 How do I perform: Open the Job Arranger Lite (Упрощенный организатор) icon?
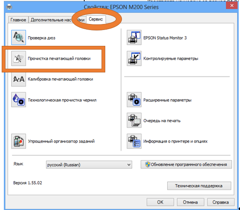[18, 141]
